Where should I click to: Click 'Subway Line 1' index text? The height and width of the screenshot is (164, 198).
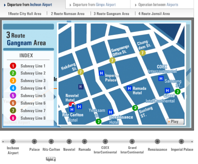point(33,66)
